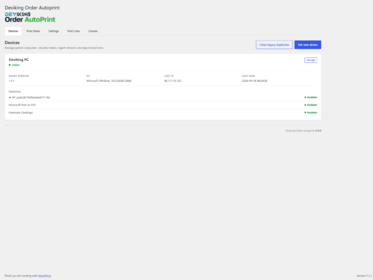Select the HP LaserJet Professional P1102 row

[x=163, y=97]
